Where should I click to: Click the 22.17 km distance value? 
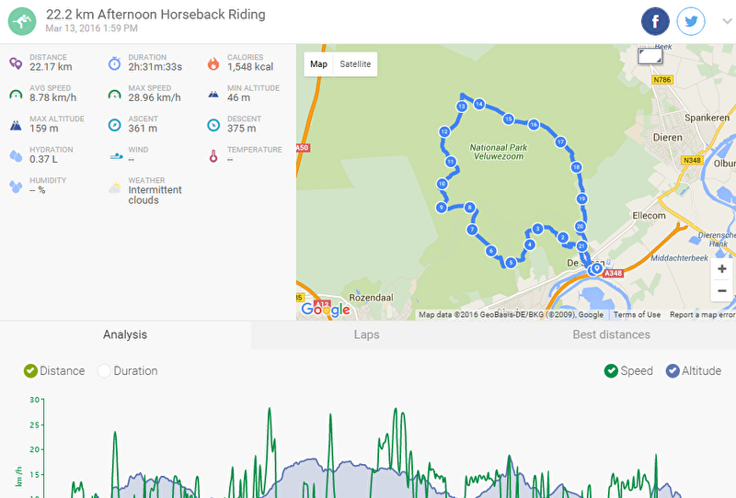point(51,67)
